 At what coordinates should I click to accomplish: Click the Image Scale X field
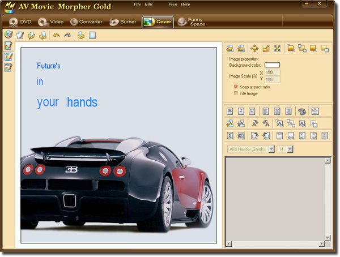coord(273,72)
